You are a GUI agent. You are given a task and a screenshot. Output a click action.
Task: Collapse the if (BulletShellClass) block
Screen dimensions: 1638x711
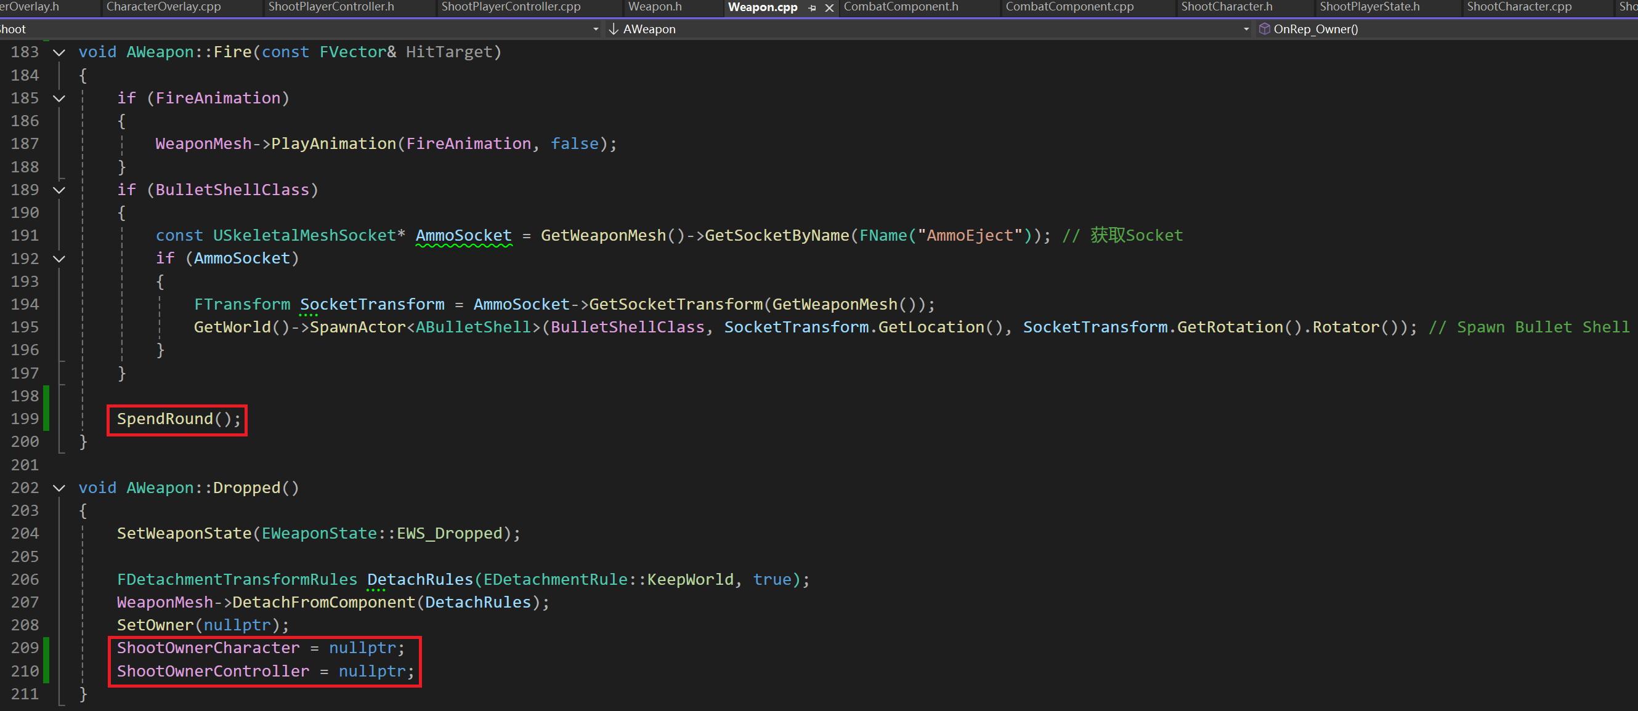[x=59, y=190]
